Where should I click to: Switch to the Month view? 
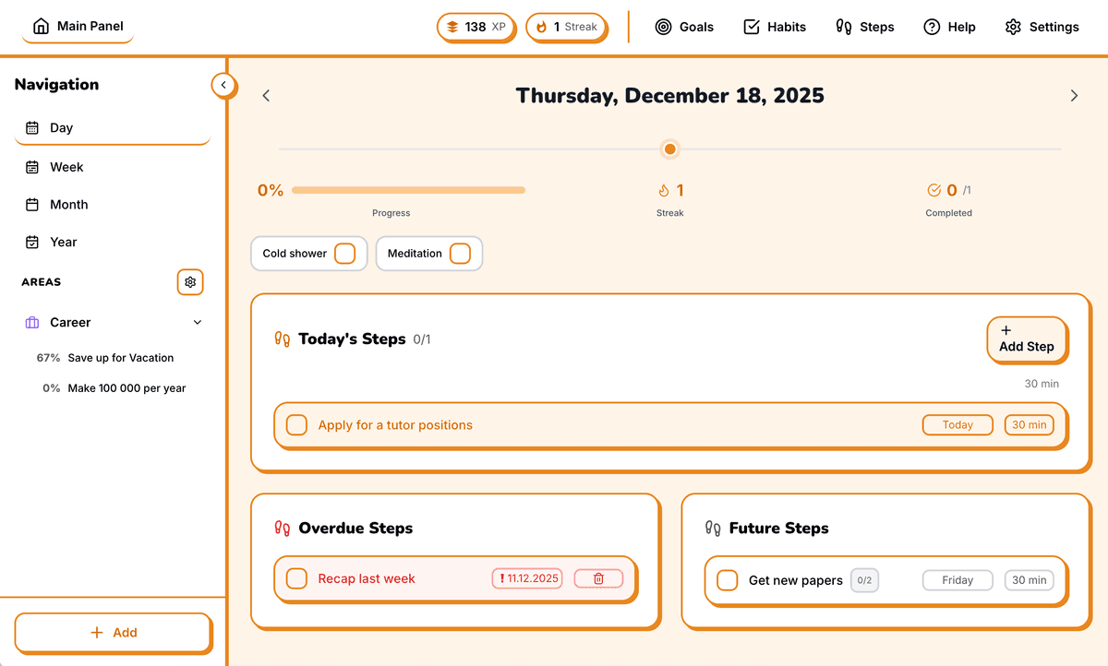[x=68, y=205]
